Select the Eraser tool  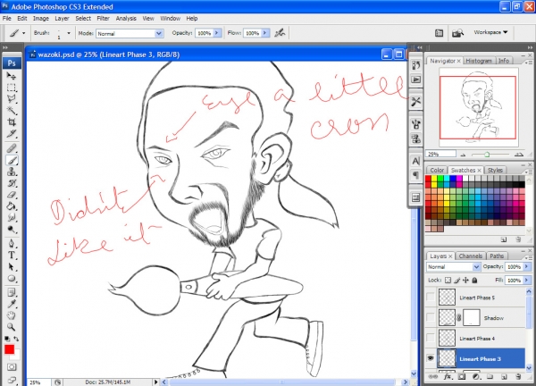(x=12, y=195)
